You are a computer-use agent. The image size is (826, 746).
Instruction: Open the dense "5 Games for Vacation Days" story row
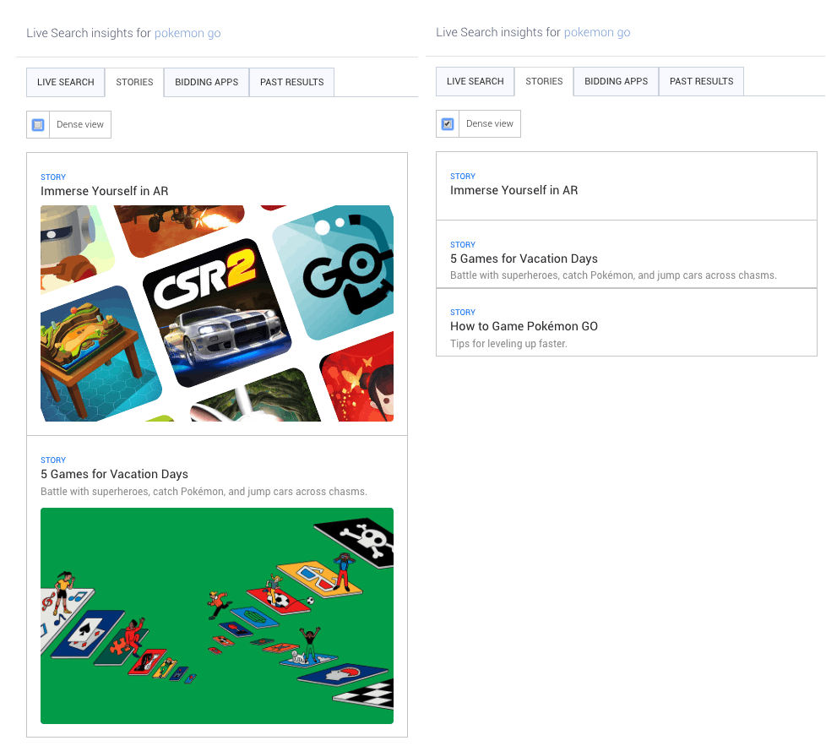tap(524, 259)
